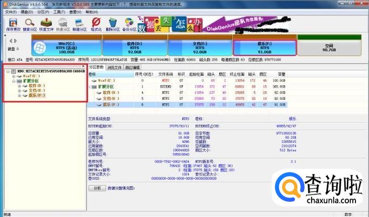
Task: Expand the Win7 (C:) tree node
Action: click(14, 76)
